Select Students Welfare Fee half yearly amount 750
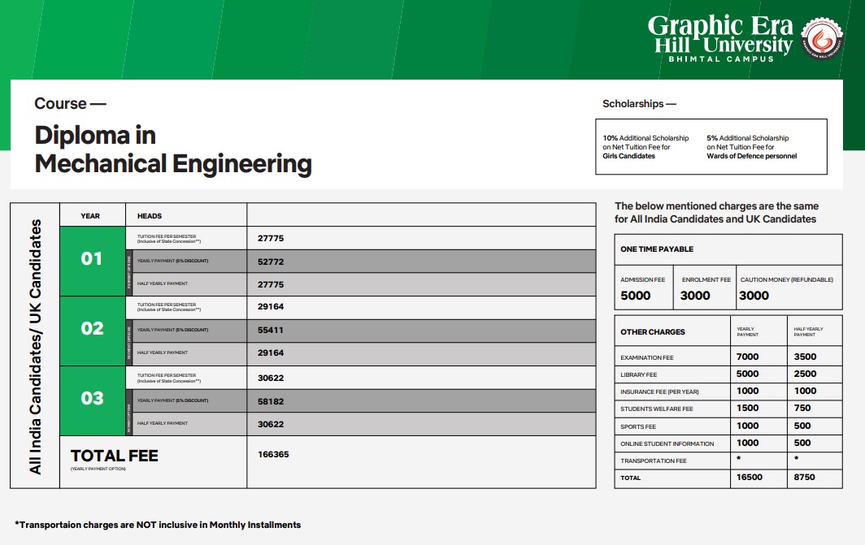Viewport: 865px width, 545px height. (x=802, y=408)
